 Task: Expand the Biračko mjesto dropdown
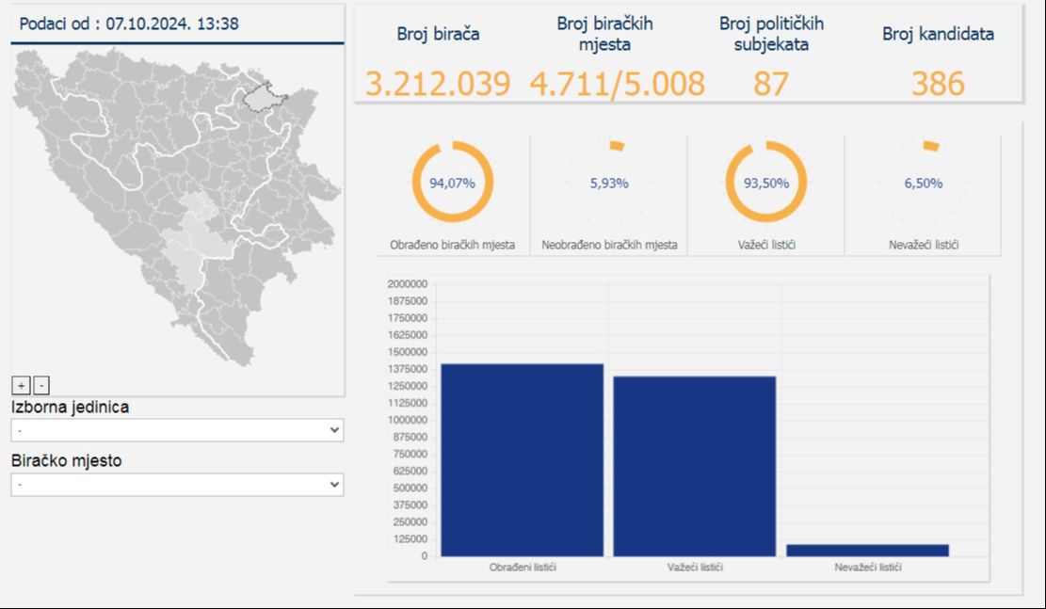(177, 485)
